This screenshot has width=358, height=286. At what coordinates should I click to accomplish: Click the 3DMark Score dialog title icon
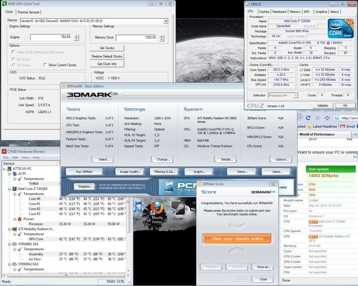click(200, 184)
